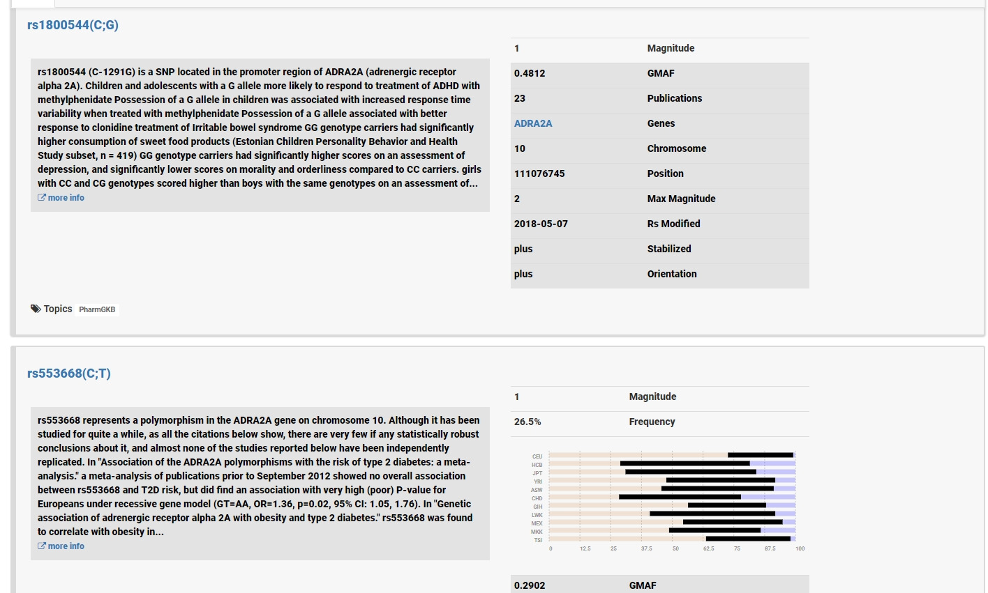Click the 0.4812 GMAF value
The height and width of the screenshot is (593, 988).
pos(530,73)
